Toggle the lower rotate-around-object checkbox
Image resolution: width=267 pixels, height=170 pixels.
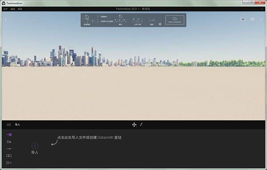coord(98,21)
